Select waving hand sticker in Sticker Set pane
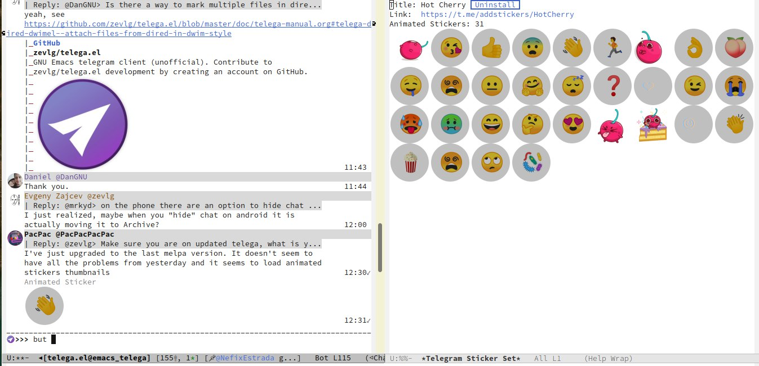Screen dimensions: 759x366 (x=572, y=48)
